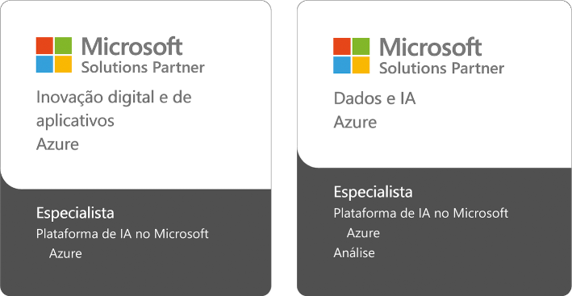
Task: Click "Azure" under Dados e IA
Action: click(x=355, y=122)
